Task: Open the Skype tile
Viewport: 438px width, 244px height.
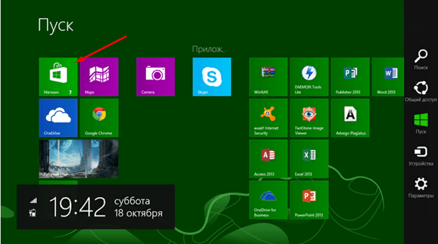Action: point(212,77)
